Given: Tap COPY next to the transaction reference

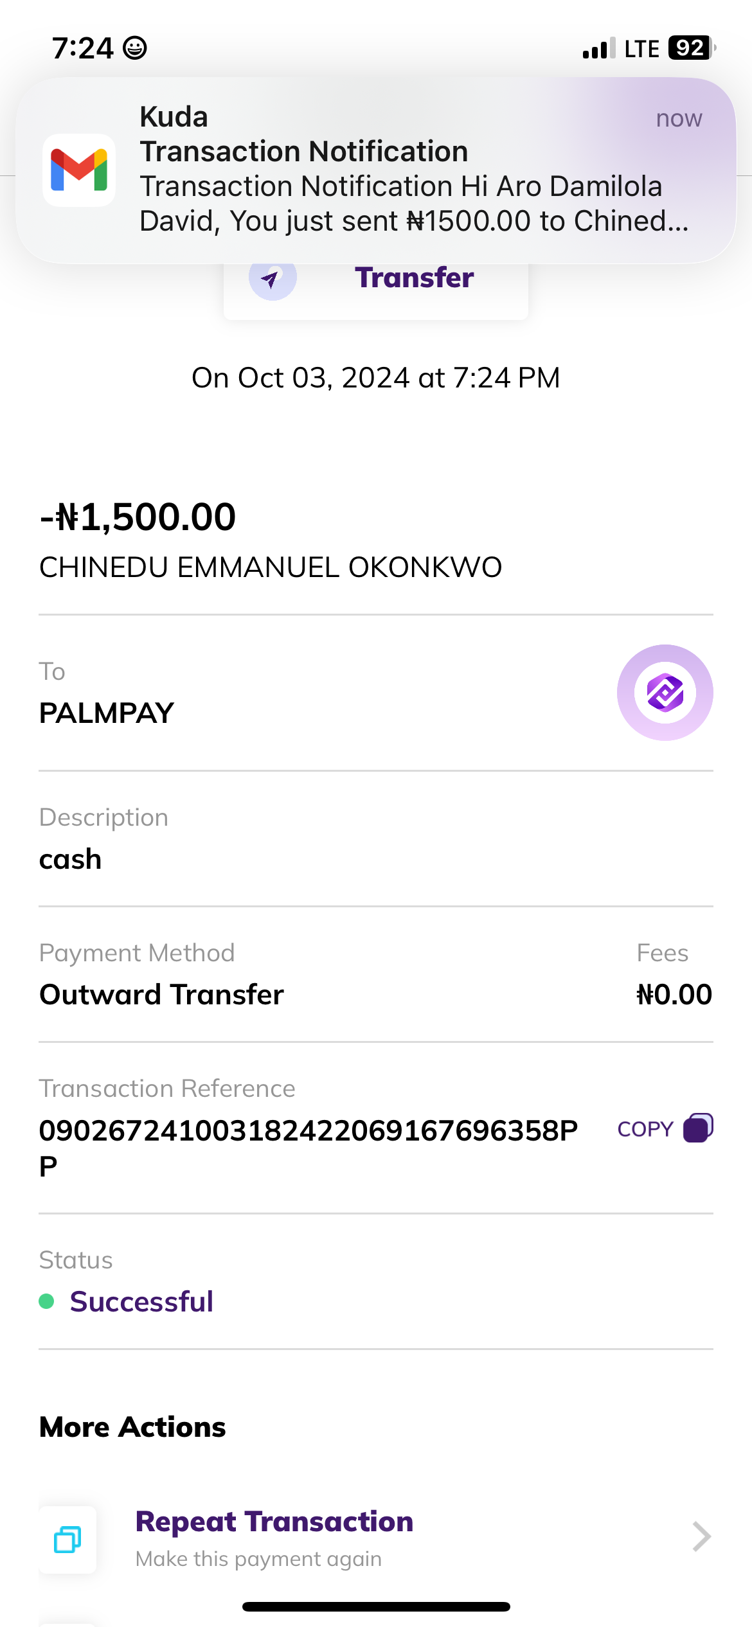Looking at the screenshot, I should [x=645, y=1129].
